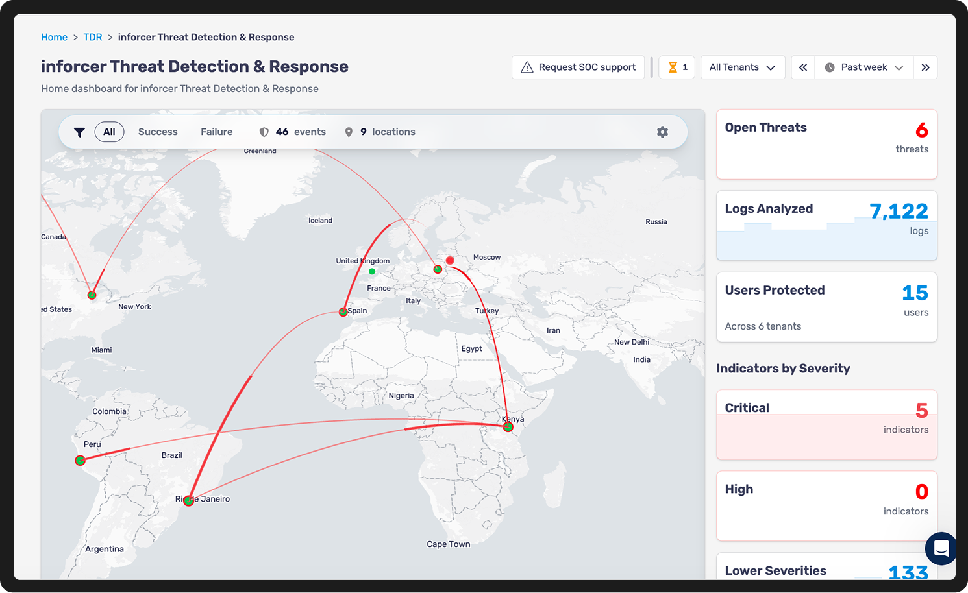
Task: Click the 9 locations count
Action: [x=388, y=132]
